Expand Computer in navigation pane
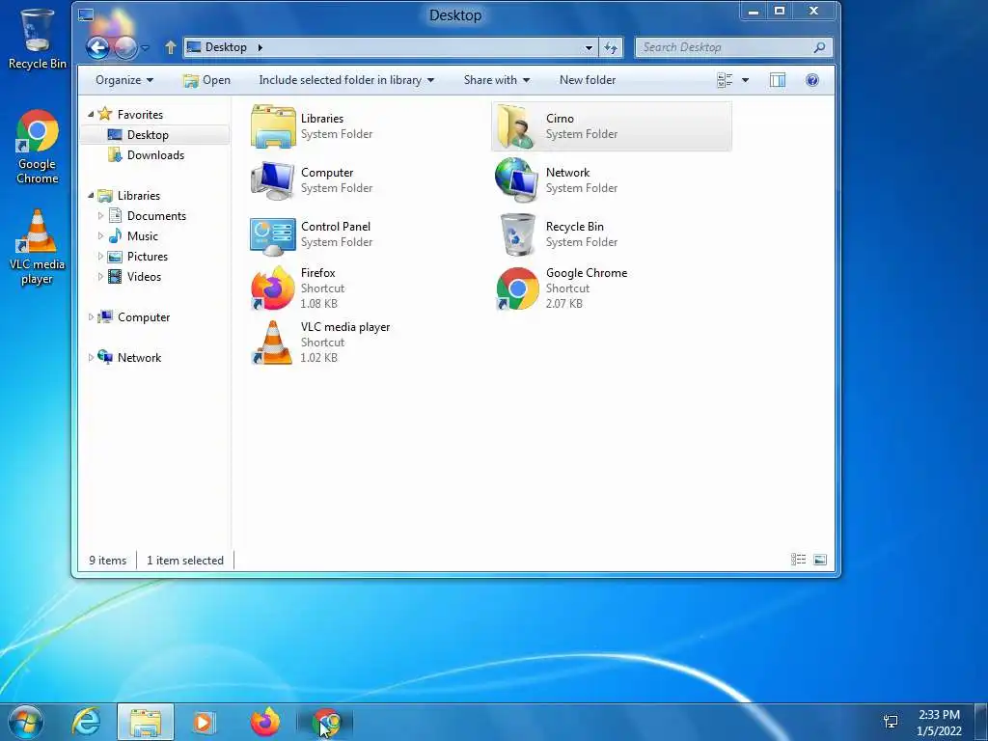The width and height of the screenshot is (988, 741). pos(91,316)
